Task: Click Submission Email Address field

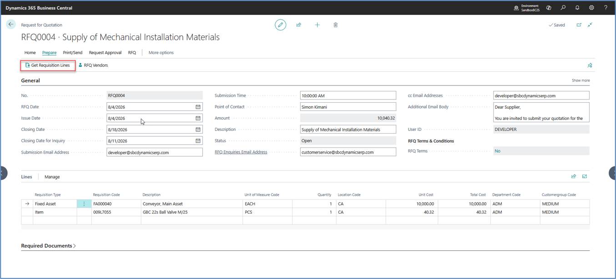Action: tap(155, 152)
